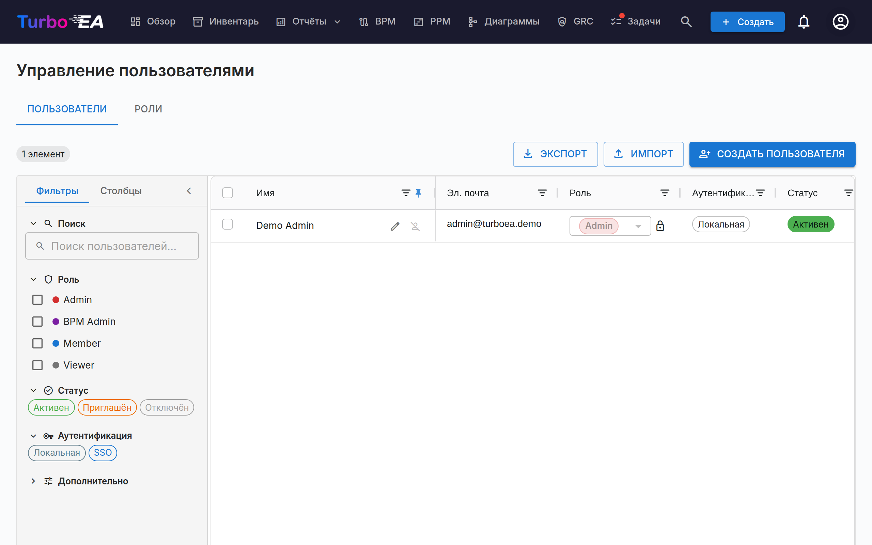Focus the Поиск пользователей search field
The image size is (872, 545).
coord(112,246)
